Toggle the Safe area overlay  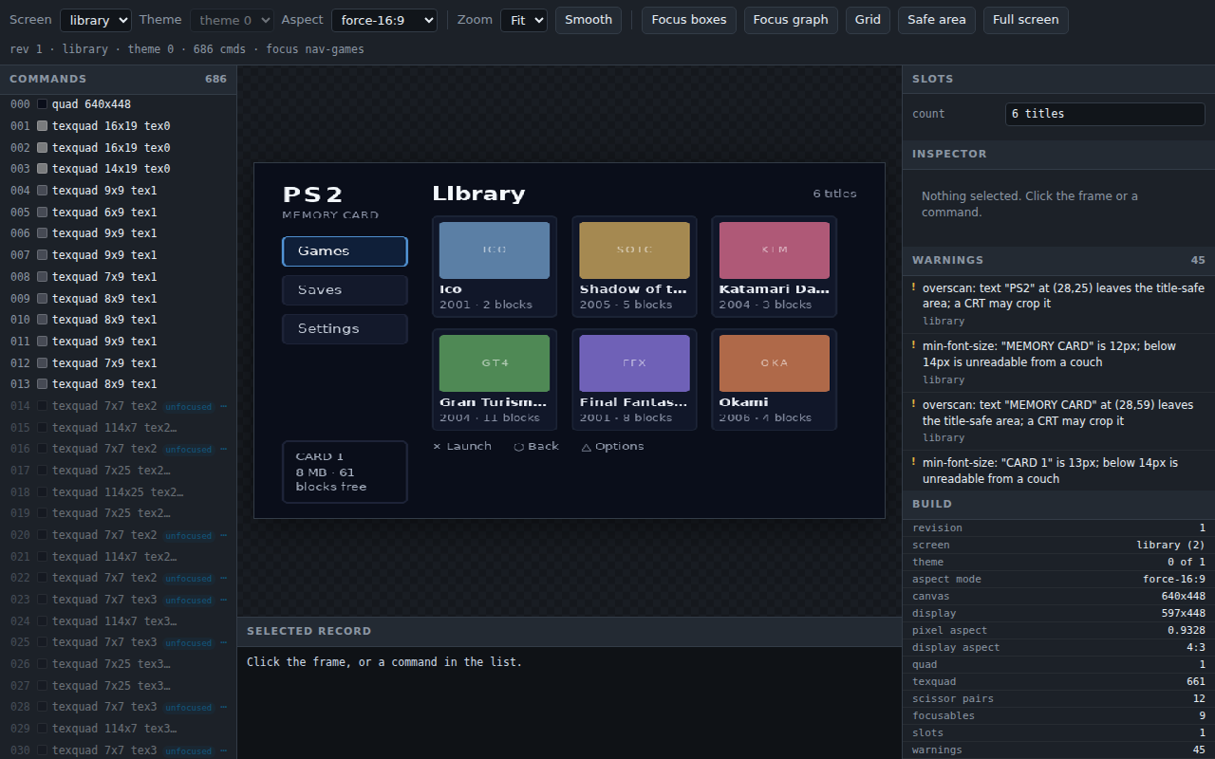pos(937,20)
